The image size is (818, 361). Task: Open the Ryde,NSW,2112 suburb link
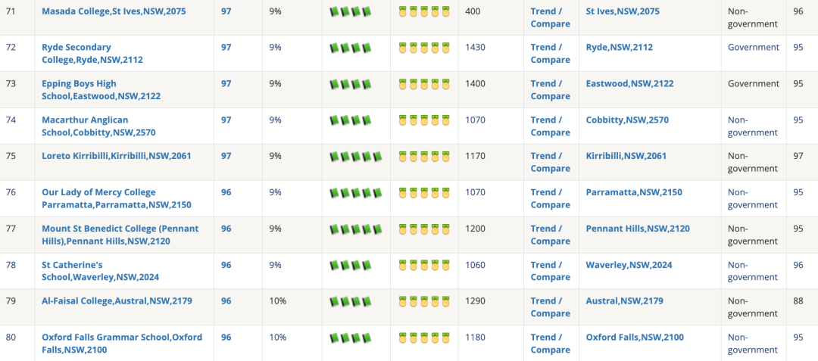[620, 48]
